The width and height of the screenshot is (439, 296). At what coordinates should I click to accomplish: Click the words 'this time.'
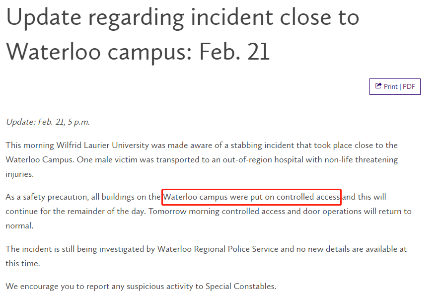[23, 264]
